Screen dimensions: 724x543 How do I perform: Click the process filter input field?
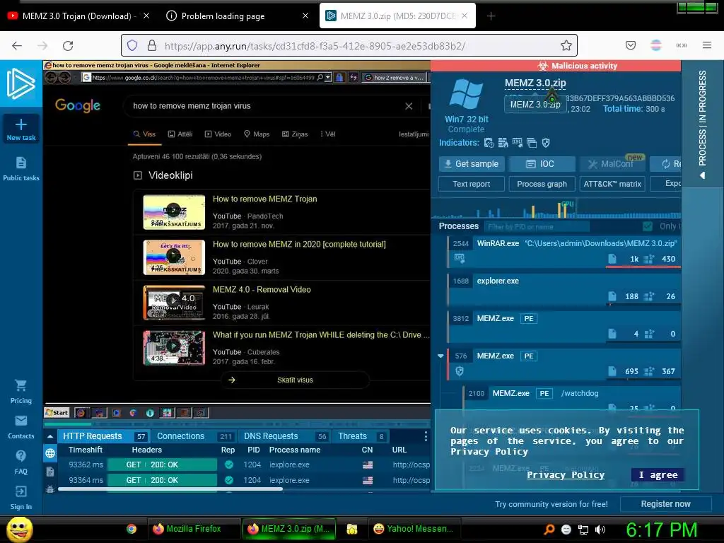pos(537,226)
